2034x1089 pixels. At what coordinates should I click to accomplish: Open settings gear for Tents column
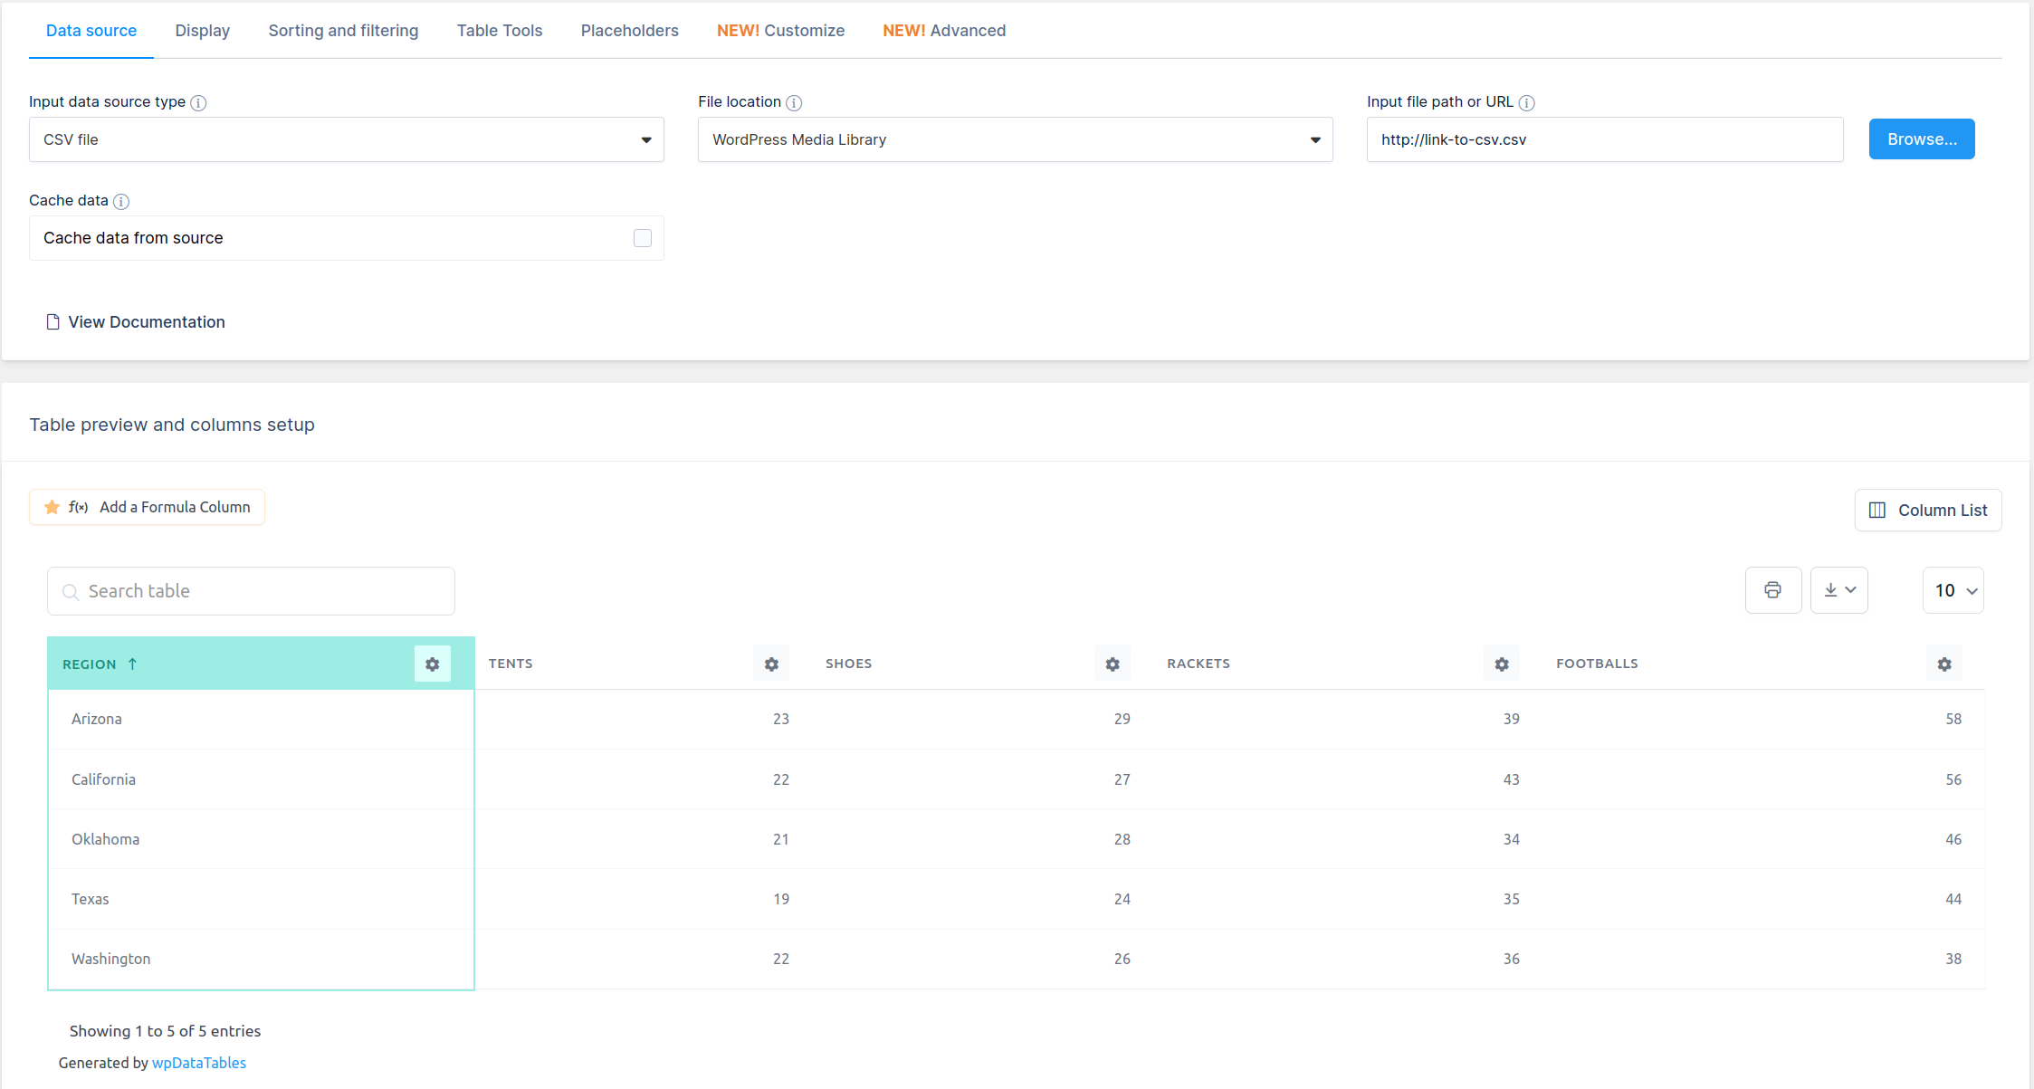(771, 664)
